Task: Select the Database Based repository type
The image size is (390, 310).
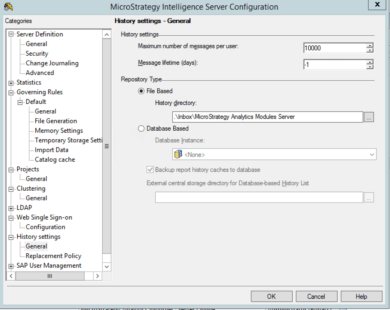Action: pyautogui.click(x=141, y=129)
